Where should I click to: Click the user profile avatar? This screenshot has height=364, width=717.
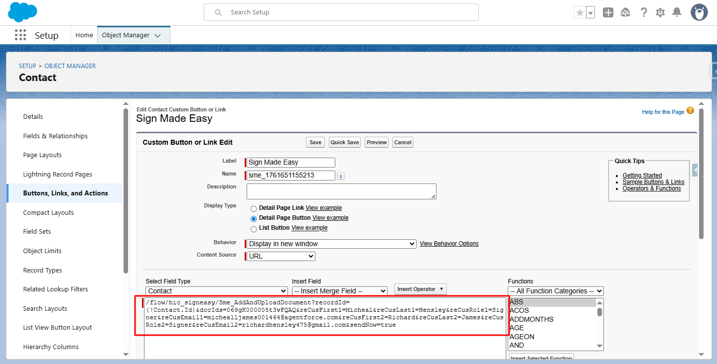(x=699, y=12)
